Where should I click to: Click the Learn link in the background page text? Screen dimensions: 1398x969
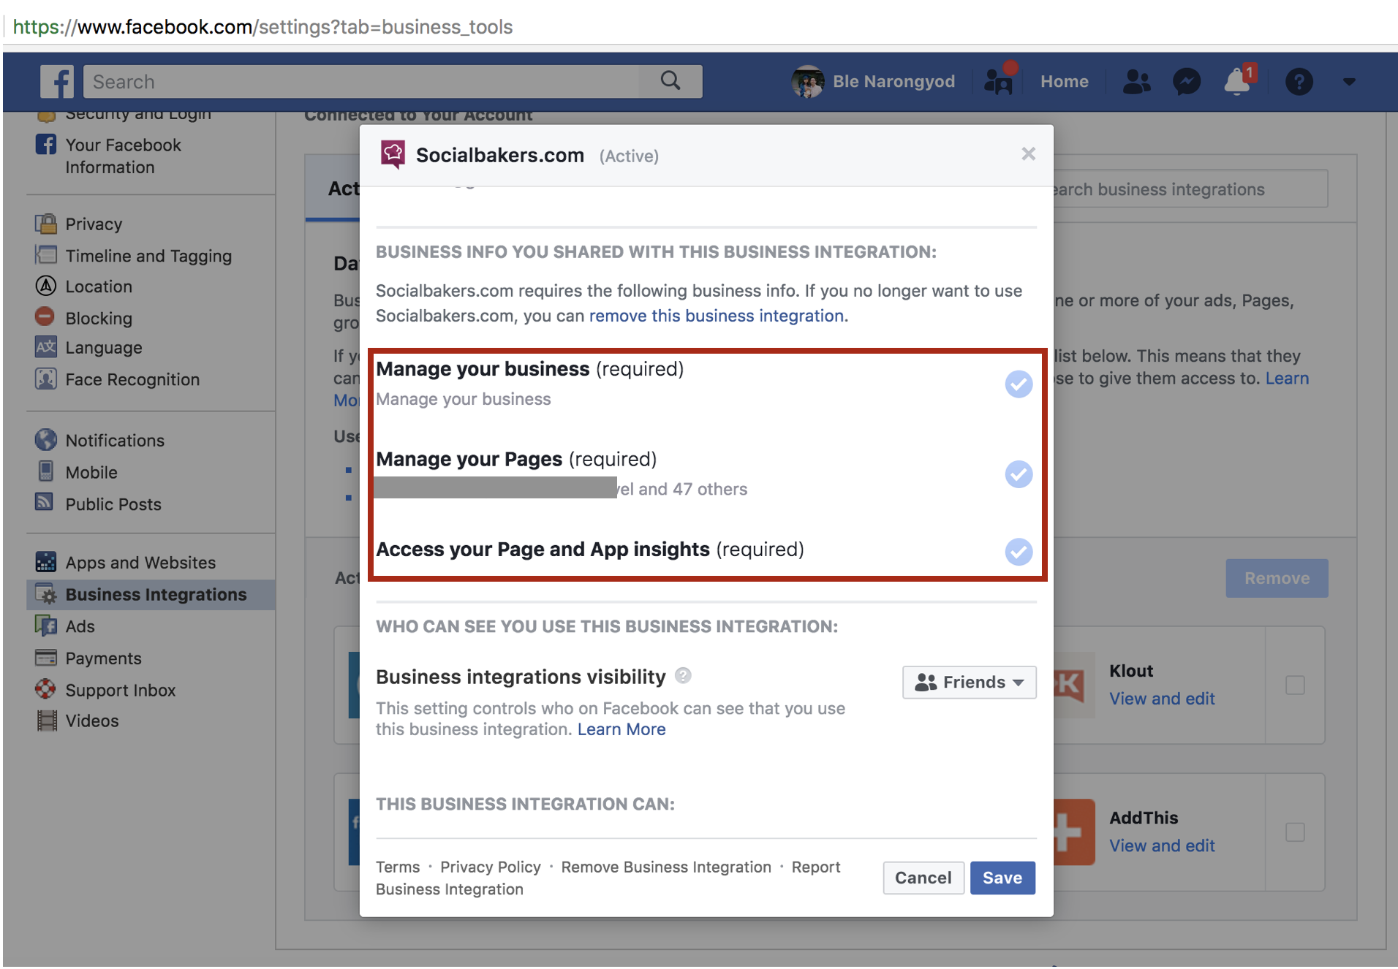1287,379
